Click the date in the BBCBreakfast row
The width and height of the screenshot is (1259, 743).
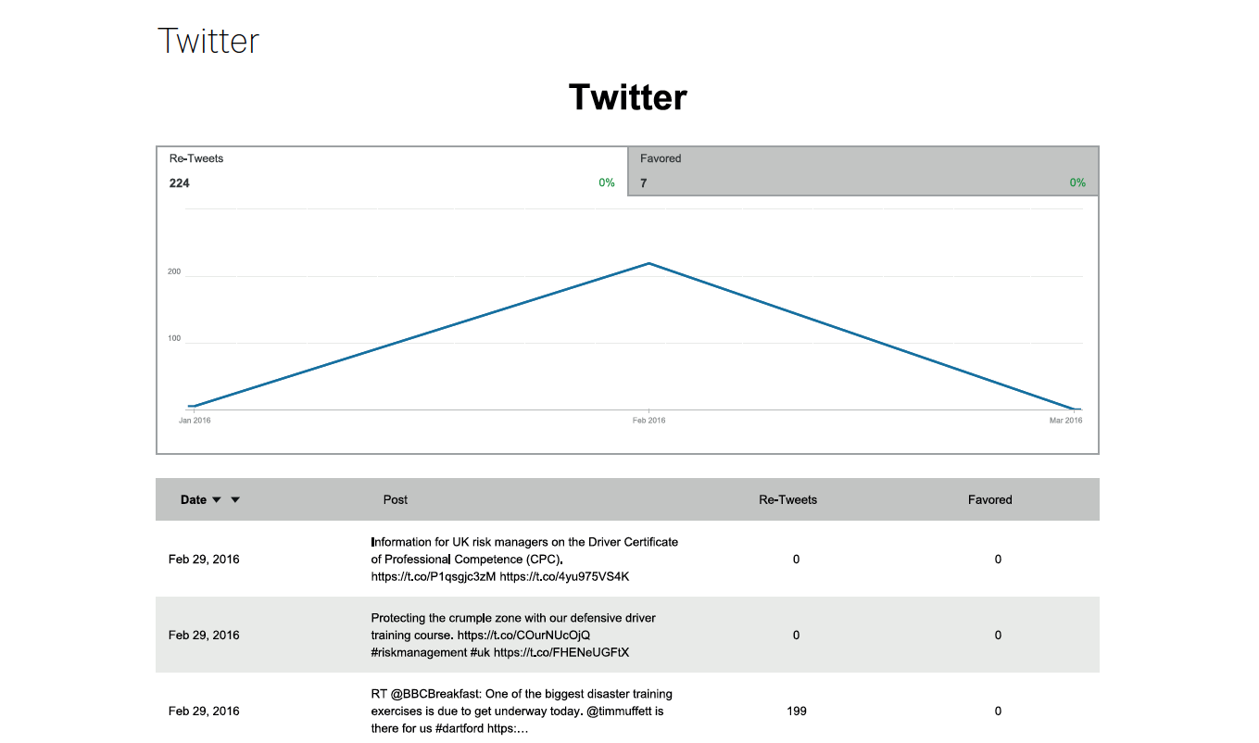click(x=204, y=712)
